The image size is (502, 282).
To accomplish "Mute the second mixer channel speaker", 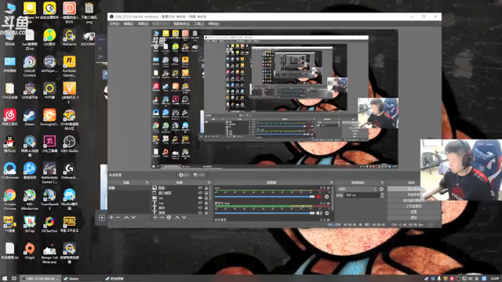I will [x=319, y=213].
